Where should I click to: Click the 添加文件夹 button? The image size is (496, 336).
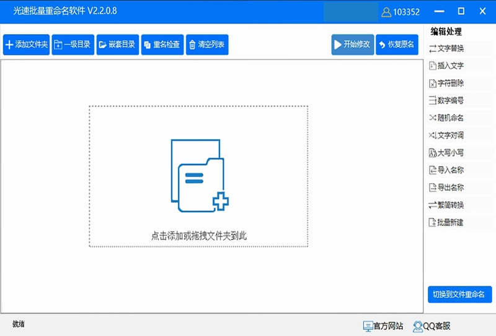[x=26, y=45]
